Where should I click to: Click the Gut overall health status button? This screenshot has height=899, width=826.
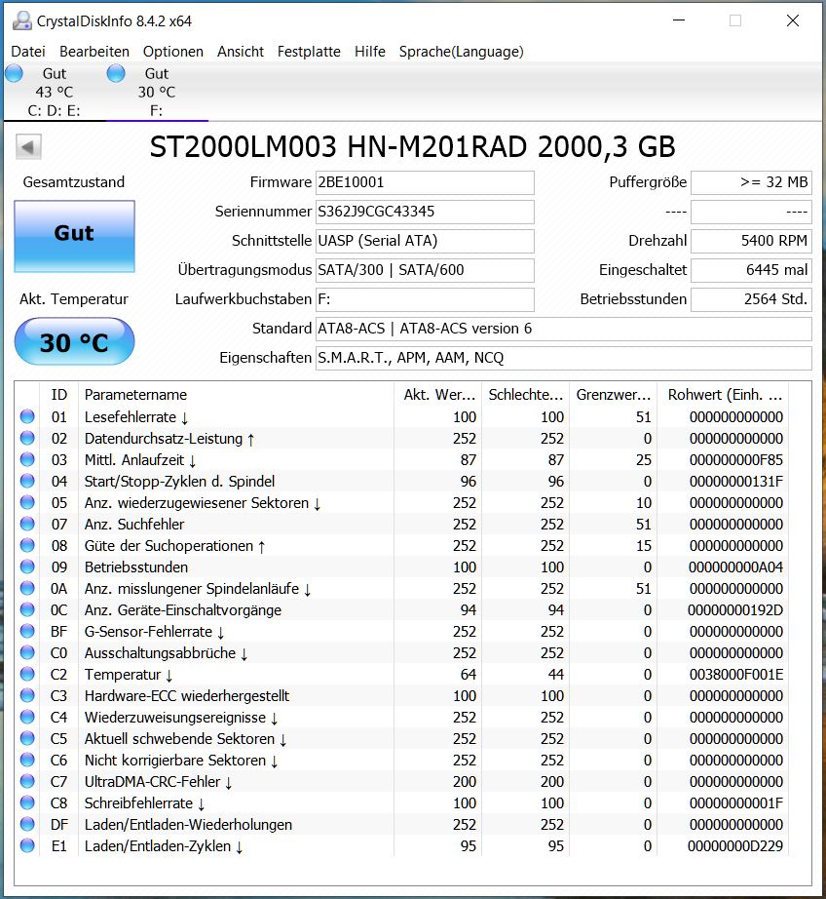[x=74, y=236]
